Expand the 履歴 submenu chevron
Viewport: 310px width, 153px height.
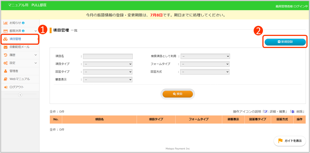point(36,55)
